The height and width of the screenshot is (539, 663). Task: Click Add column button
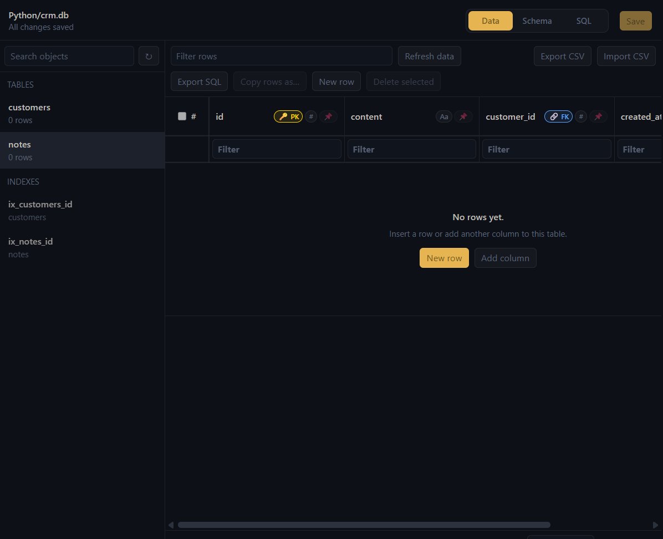coord(505,258)
